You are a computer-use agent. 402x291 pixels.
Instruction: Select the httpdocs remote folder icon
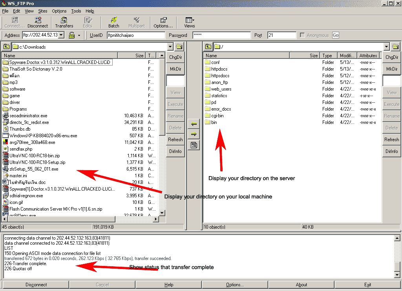point(207,69)
